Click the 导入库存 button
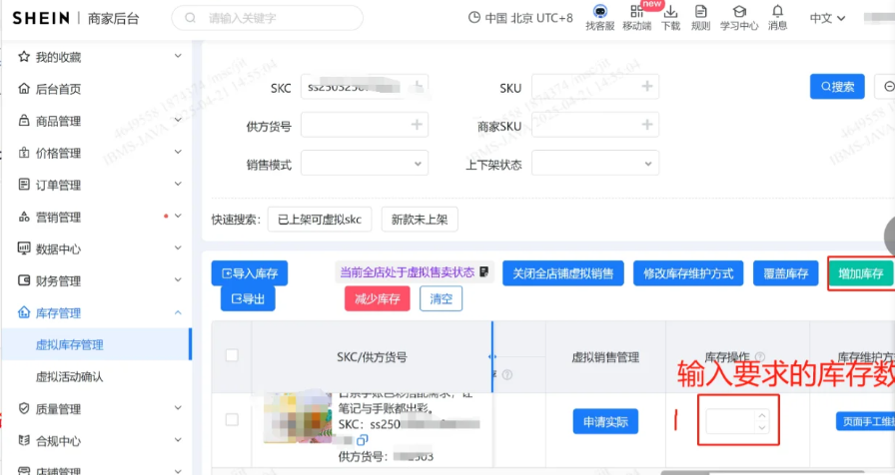The width and height of the screenshot is (895, 475). pos(250,273)
